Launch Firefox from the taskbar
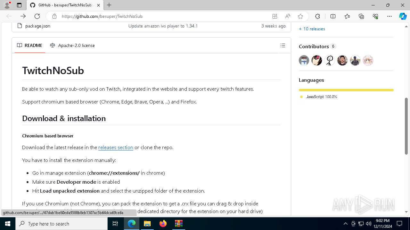The height and width of the screenshot is (230, 410). click(163, 224)
